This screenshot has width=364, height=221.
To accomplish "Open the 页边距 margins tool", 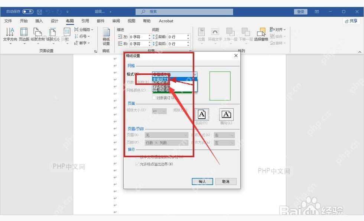I will tap(24, 36).
